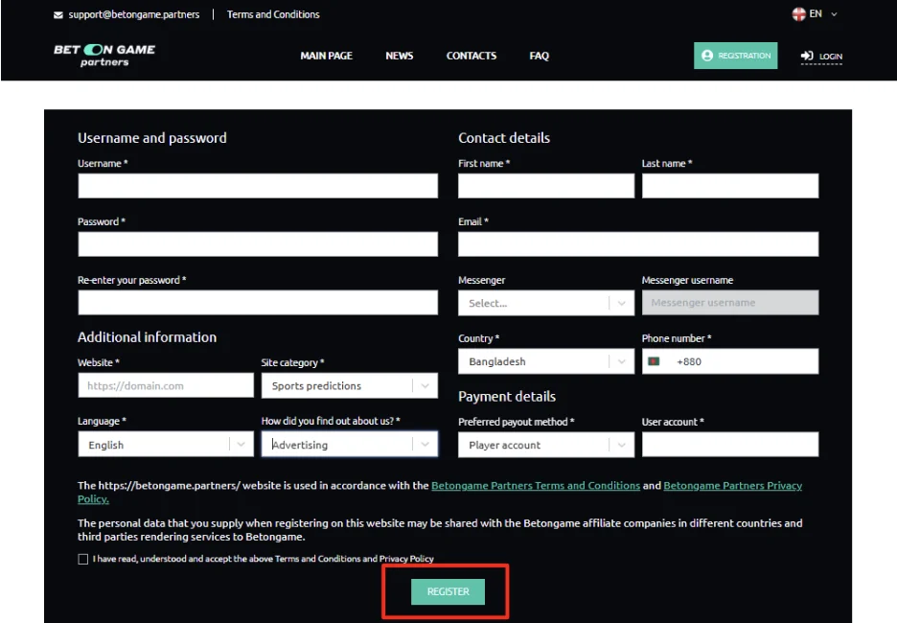Click the user icon in Registration button

(x=707, y=56)
